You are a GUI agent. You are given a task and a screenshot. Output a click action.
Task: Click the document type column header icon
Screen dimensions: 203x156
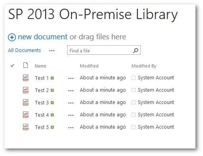click(x=25, y=65)
